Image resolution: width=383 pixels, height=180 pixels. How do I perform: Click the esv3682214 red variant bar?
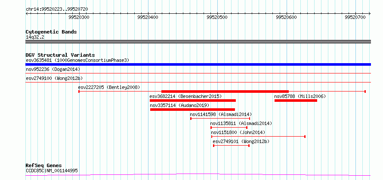click(193, 101)
